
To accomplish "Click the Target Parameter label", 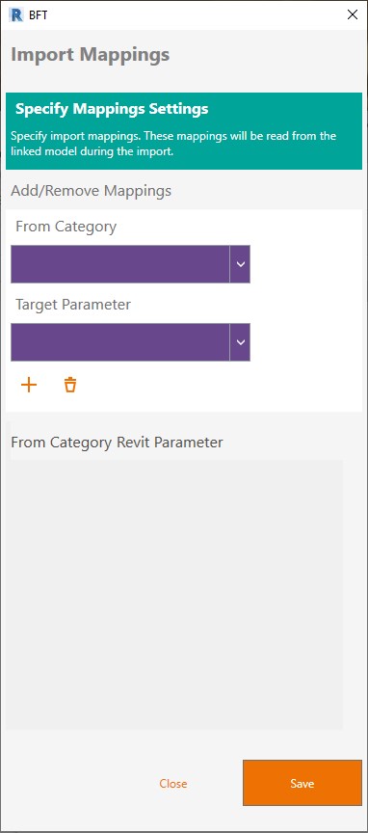I will click(x=73, y=305).
